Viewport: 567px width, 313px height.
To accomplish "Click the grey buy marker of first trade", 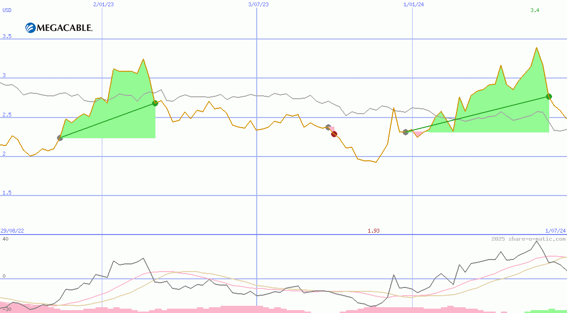I will (x=60, y=138).
